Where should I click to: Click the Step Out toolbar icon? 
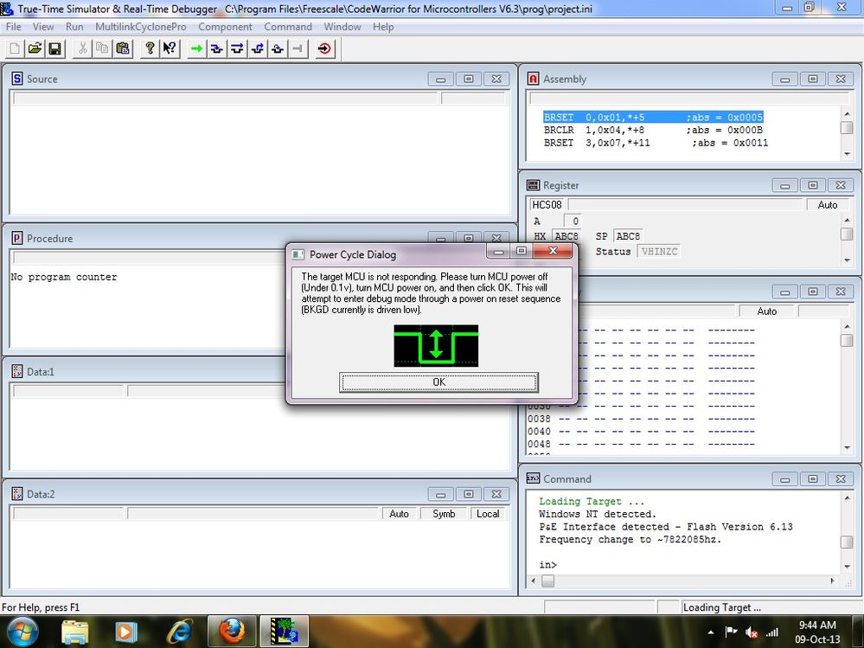[258, 48]
